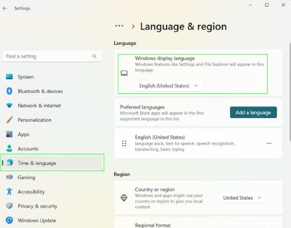Click Windows display language label
Image resolution: width=291 pixels, height=228 pixels.
click(x=165, y=58)
